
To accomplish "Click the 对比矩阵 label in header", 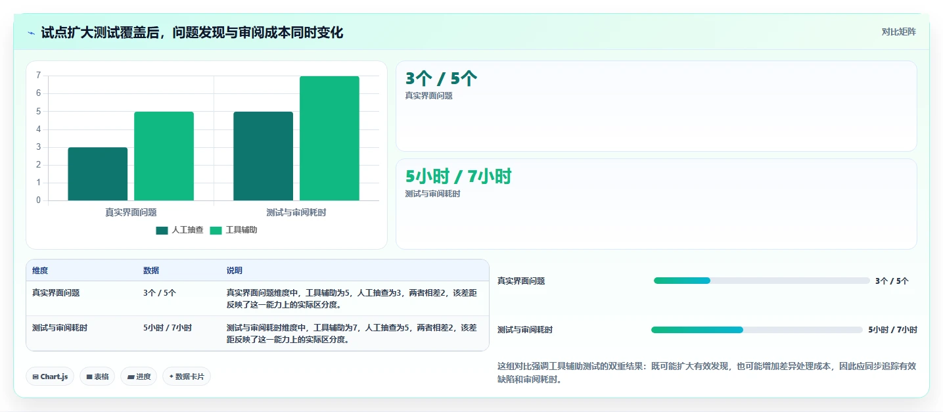I will click(898, 32).
